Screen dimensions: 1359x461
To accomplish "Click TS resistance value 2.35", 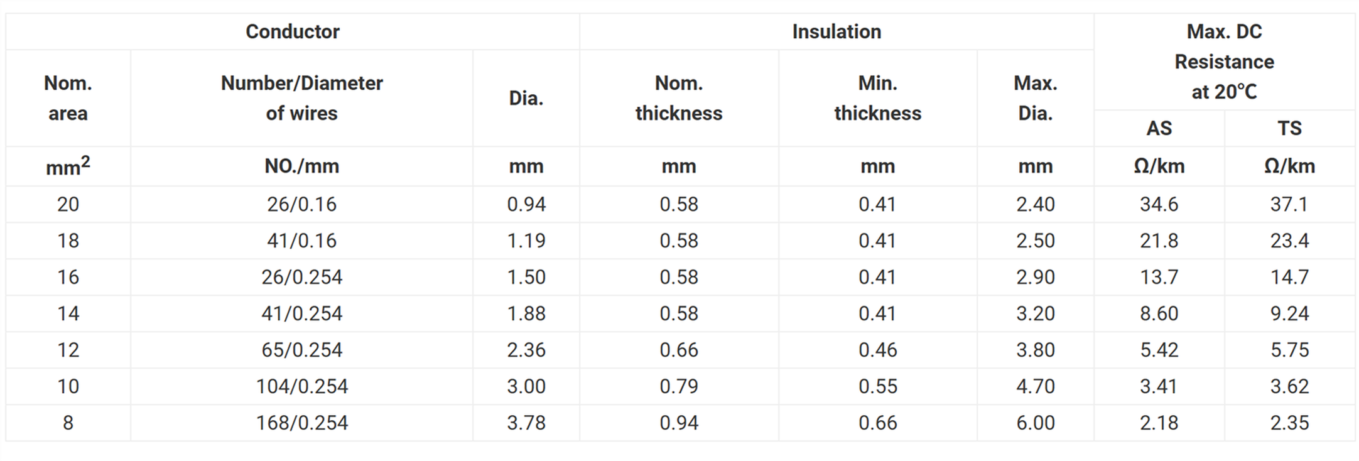I will click(x=1289, y=423).
